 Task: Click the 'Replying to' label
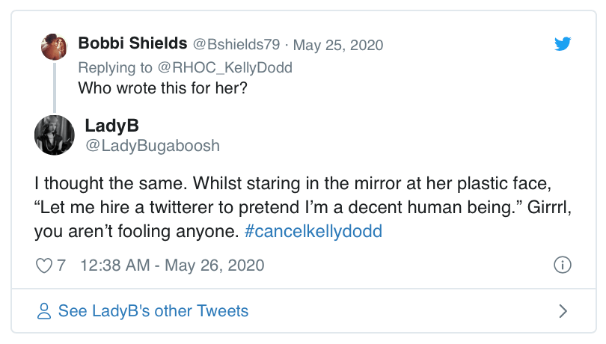(x=114, y=67)
